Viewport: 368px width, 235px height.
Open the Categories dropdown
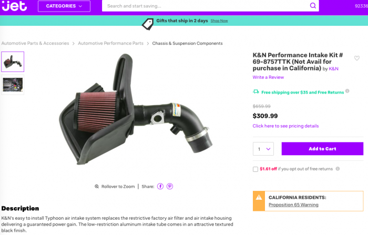coord(64,6)
